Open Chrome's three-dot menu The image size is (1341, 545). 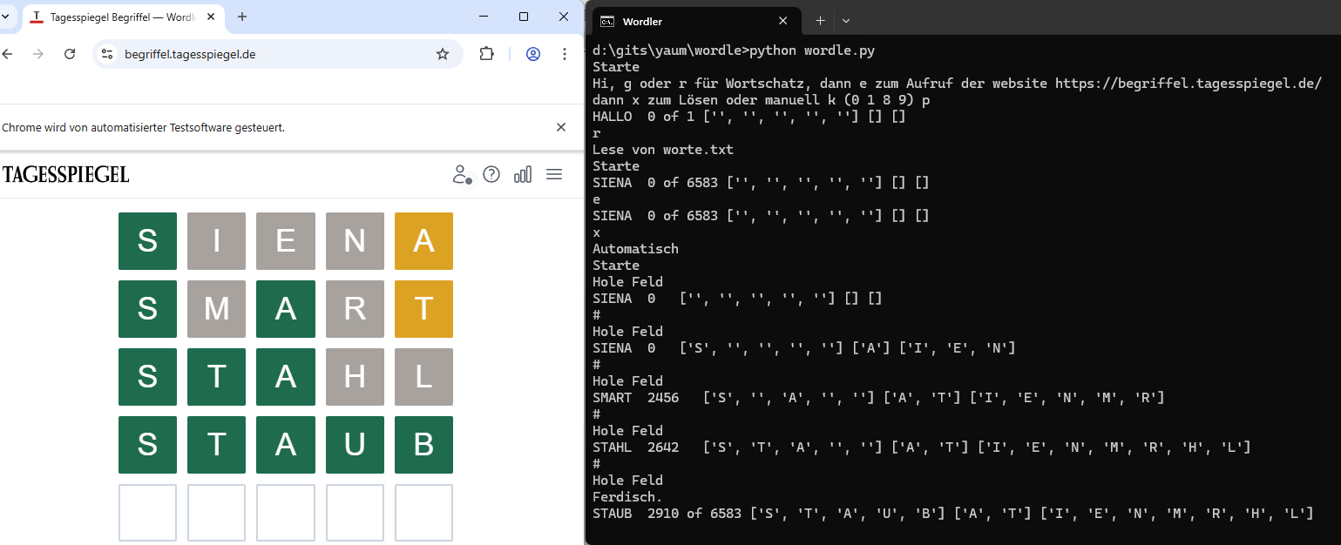tap(566, 54)
